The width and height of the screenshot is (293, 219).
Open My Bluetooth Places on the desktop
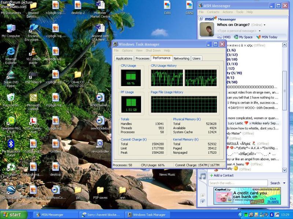tap(11, 148)
